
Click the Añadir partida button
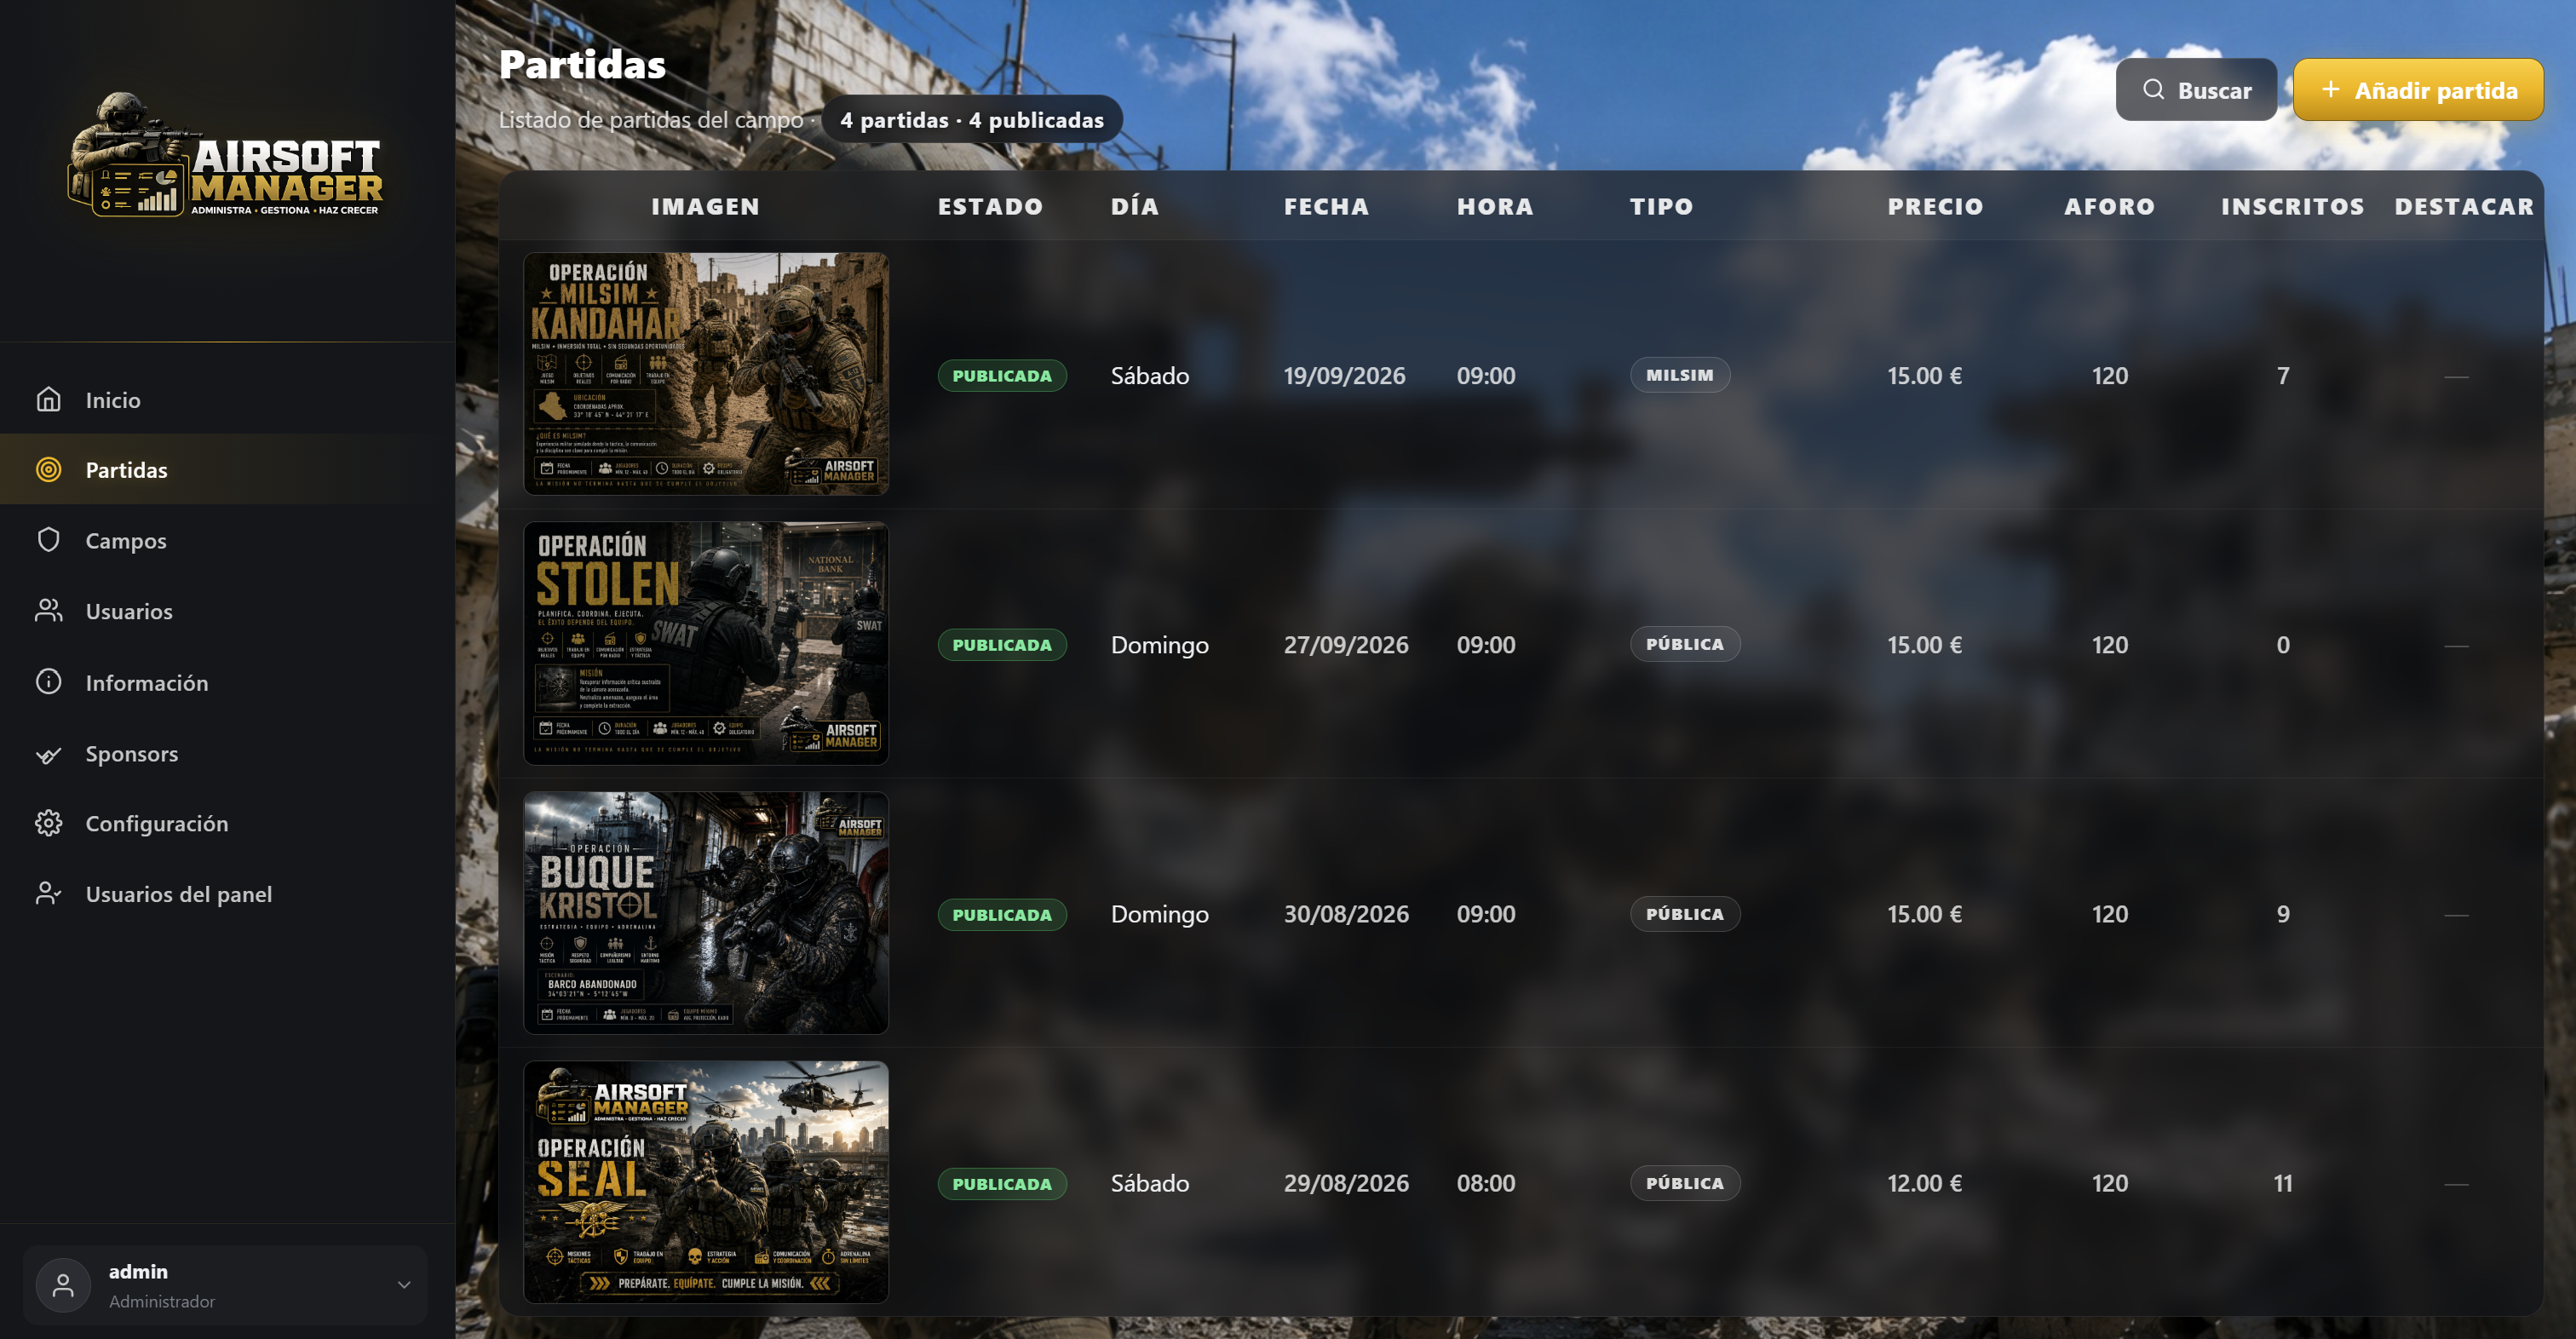[x=2418, y=90]
